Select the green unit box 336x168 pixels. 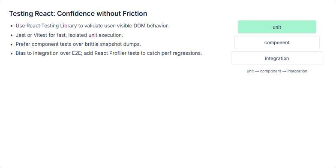pos(277,27)
